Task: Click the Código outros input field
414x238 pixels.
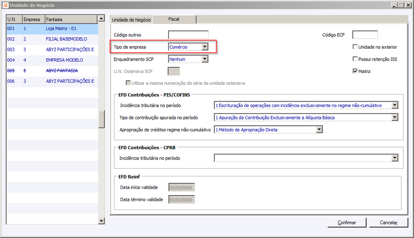Action: 188,35
